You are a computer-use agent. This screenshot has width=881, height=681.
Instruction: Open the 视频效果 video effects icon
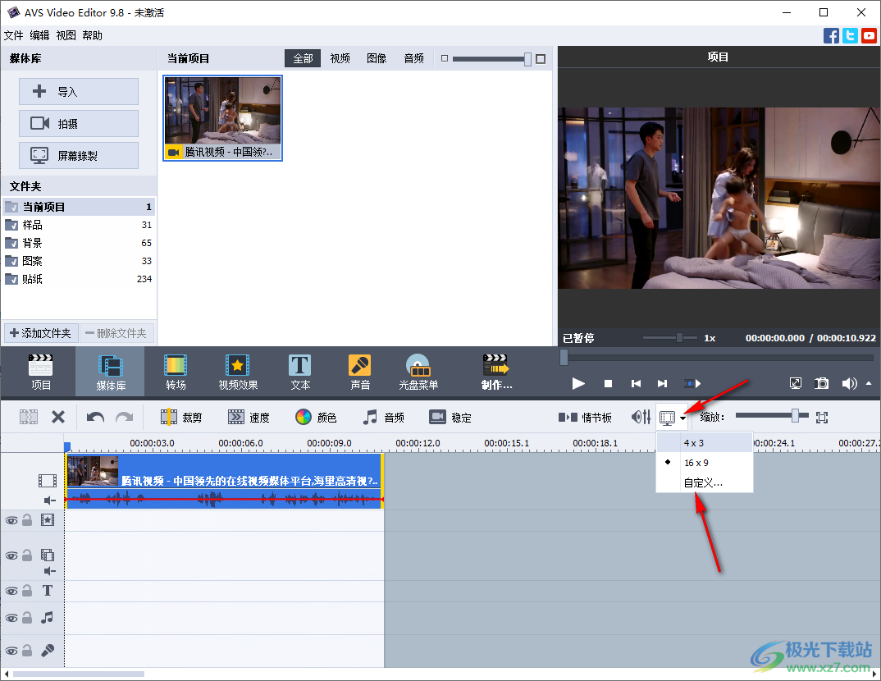point(238,372)
